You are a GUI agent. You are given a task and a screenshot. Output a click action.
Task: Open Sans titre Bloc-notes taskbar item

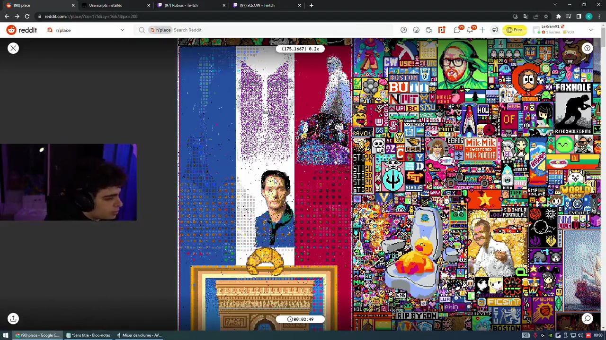88,335
